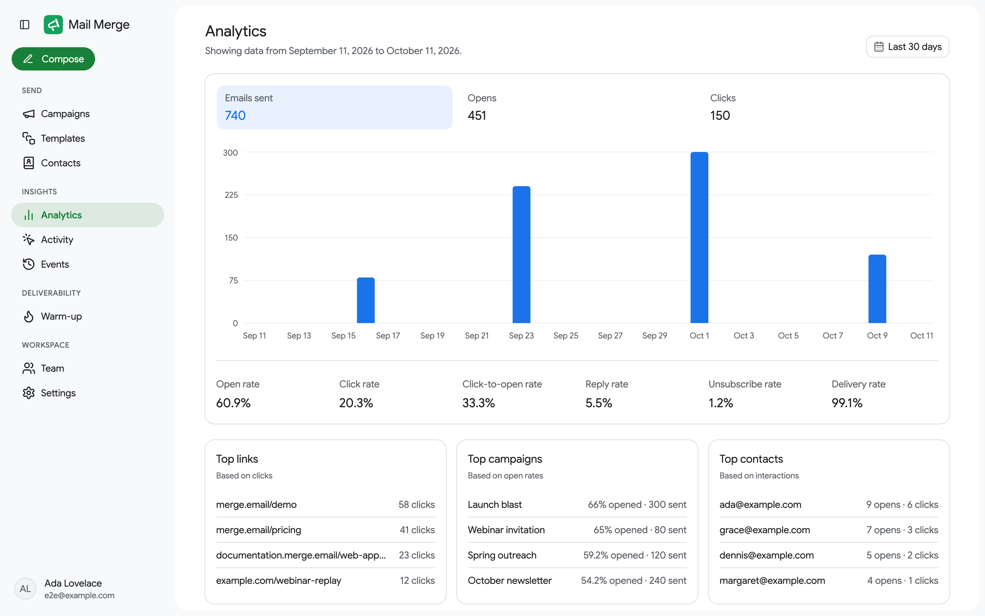Open the Settings page

pos(88,393)
